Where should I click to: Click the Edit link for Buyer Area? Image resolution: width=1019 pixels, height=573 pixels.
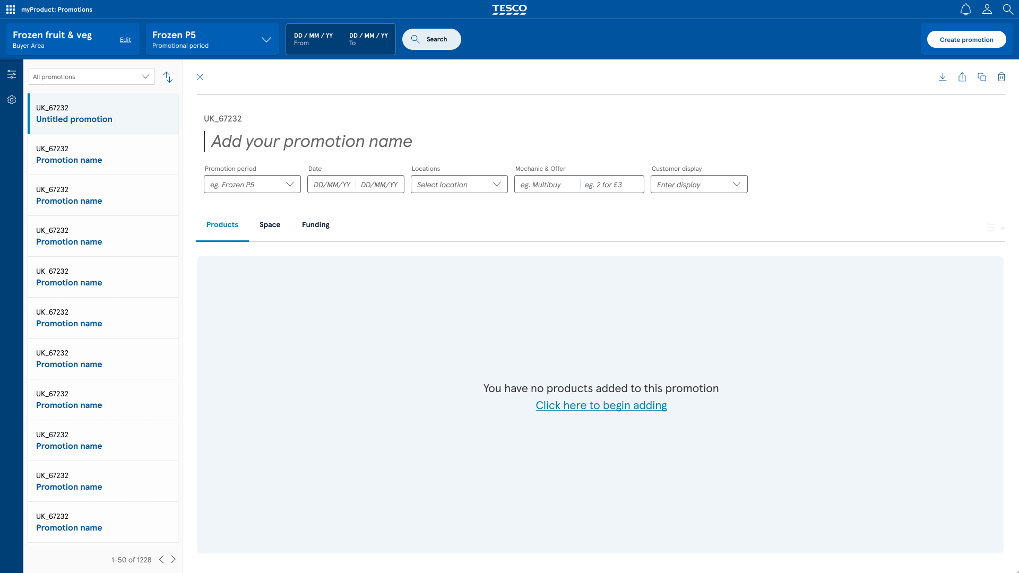coord(125,40)
